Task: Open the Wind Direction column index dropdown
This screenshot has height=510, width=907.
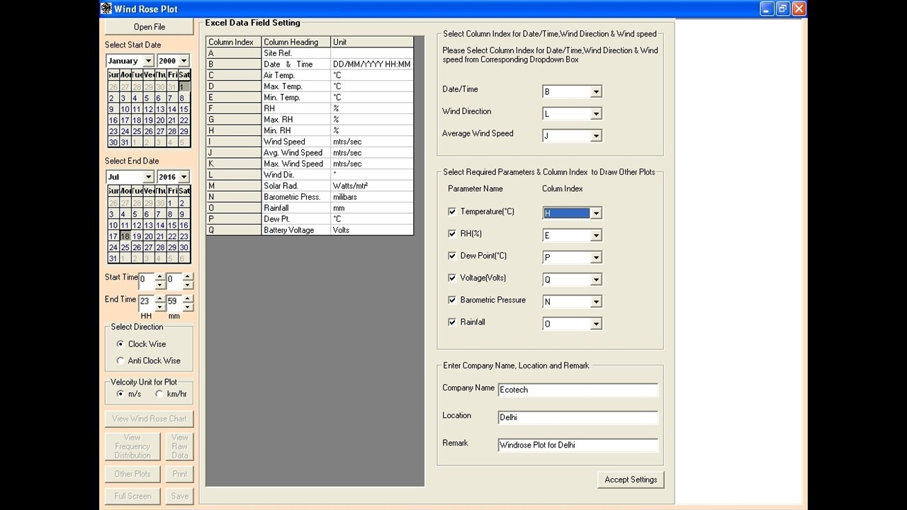Action: pos(596,114)
